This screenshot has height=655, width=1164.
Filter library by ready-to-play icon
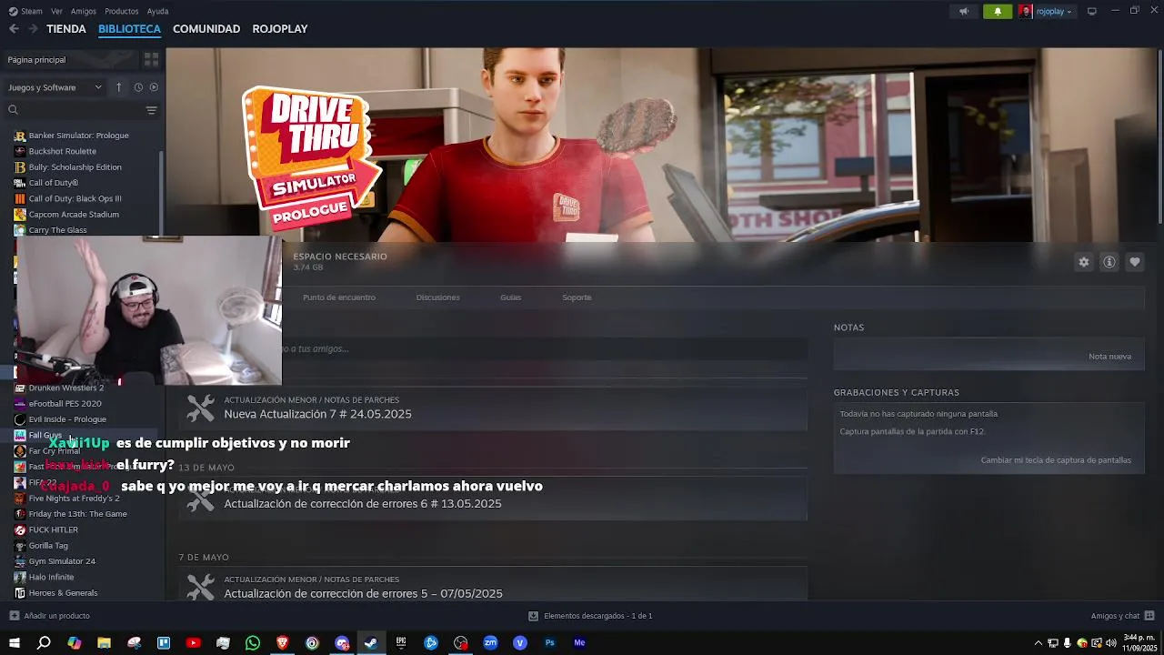tap(154, 87)
